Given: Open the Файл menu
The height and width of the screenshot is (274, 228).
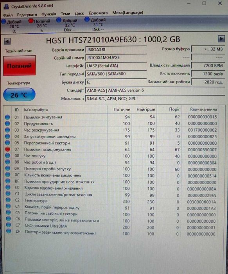Looking at the screenshot, I should click(8, 15).
